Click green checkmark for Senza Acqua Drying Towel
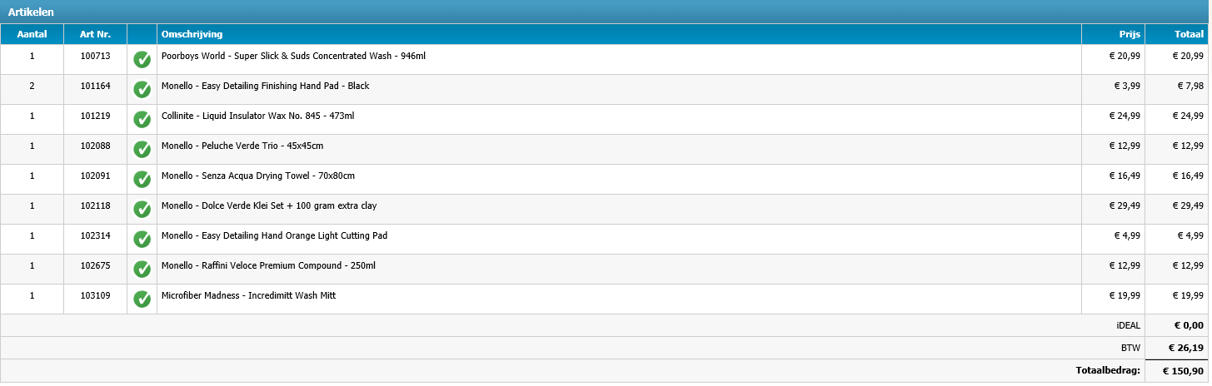Viewport: 1212px width, 386px height. 142,180
